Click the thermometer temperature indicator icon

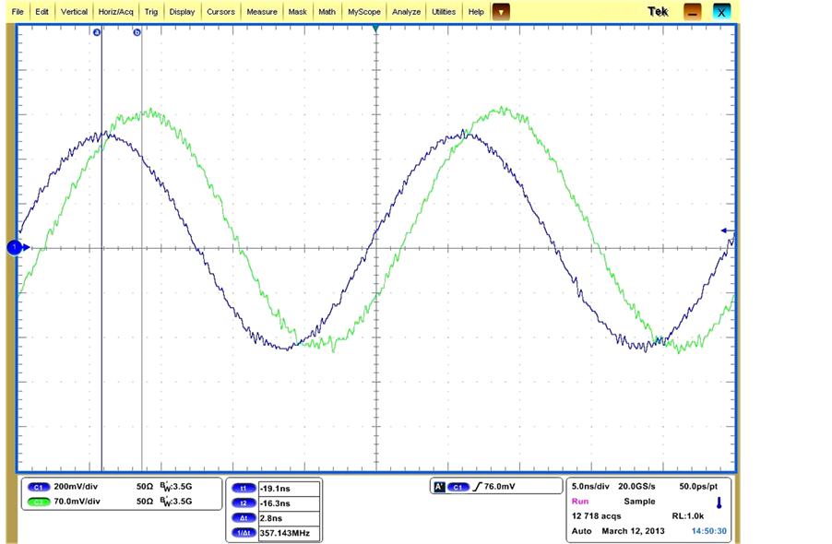pos(719,503)
